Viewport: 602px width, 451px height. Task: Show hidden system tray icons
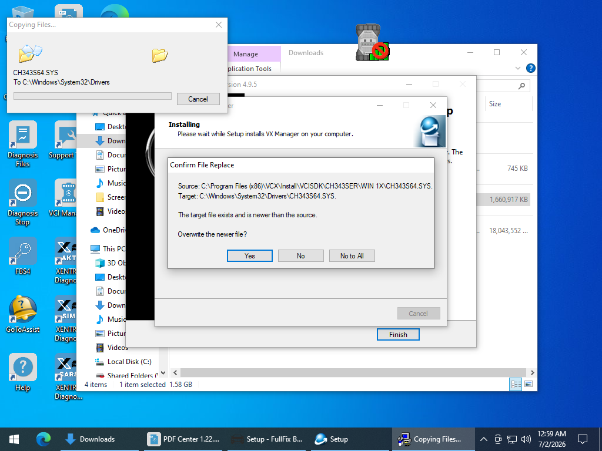click(484, 439)
